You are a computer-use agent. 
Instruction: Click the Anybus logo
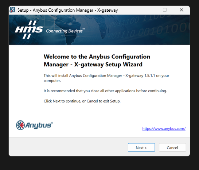click(x=34, y=125)
